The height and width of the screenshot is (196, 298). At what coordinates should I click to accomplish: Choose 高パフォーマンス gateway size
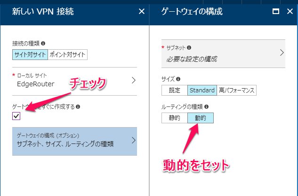(236, 90)
